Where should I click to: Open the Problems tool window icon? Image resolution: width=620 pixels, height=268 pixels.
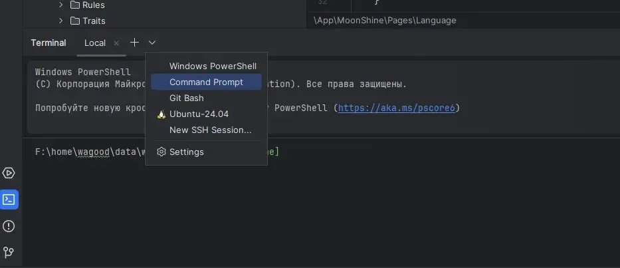9,226
